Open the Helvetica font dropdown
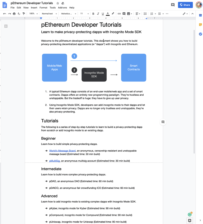 (x=68, y=14)
